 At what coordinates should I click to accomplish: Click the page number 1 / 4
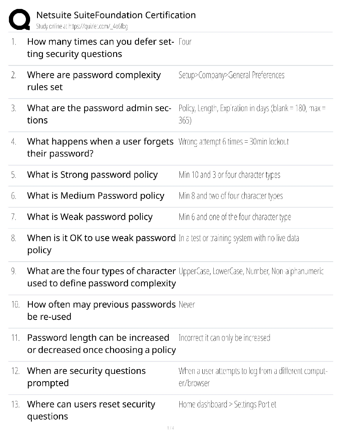pyautogui.click(x=170, y=428)
